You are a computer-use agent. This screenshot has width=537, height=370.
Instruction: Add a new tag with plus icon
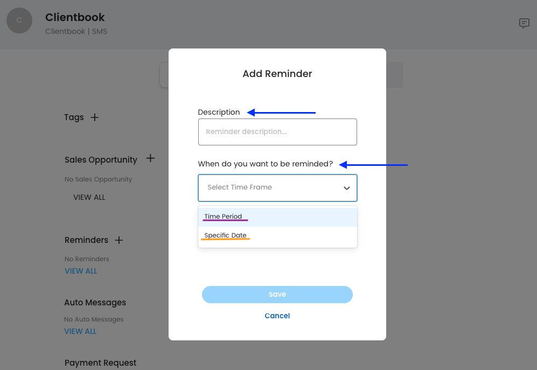95,117
